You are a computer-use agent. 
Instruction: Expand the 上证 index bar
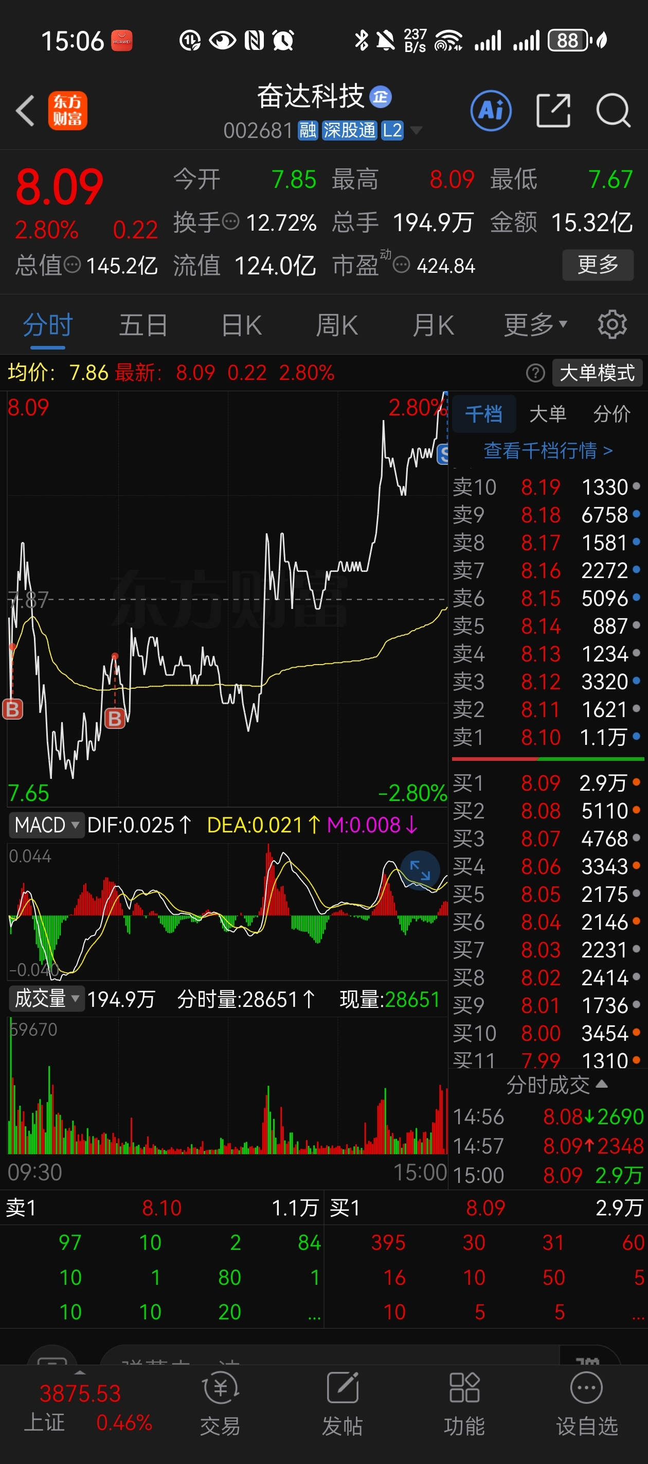tap(80, 1372)
